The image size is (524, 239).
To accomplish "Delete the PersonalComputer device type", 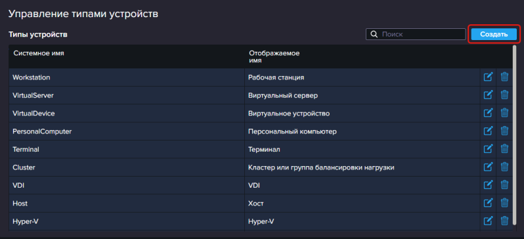I will (504, 131).
